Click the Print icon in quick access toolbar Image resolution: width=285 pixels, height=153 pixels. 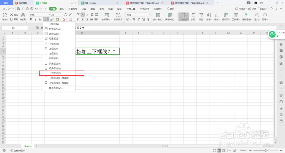27,9
